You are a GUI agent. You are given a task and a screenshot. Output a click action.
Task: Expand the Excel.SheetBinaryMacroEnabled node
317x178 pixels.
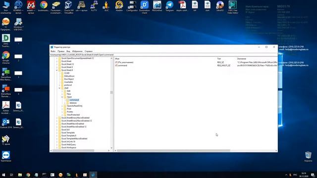point(57,118)
